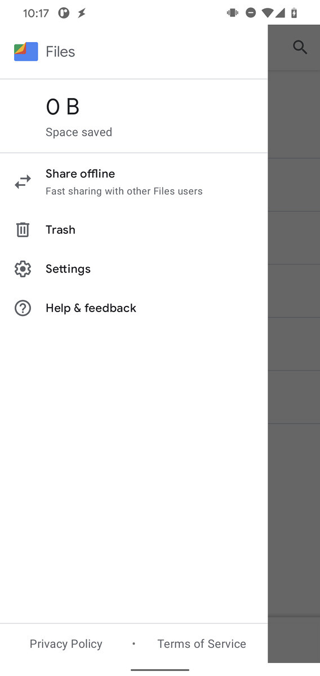320x676 pixels.
Task: Tap the Settings gear icon
Action: [x=23, y=269]
